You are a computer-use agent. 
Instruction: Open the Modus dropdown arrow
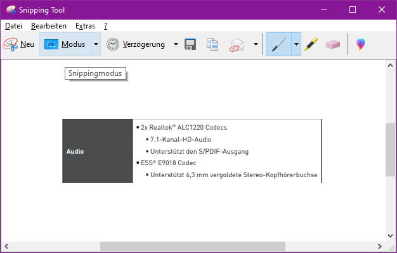(96, 44)
